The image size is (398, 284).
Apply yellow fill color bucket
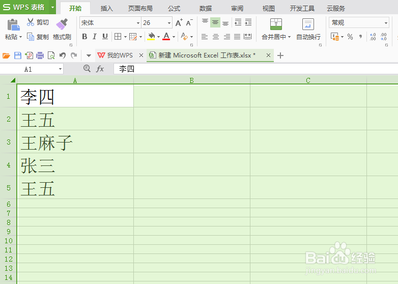click(x=151, y=37)
